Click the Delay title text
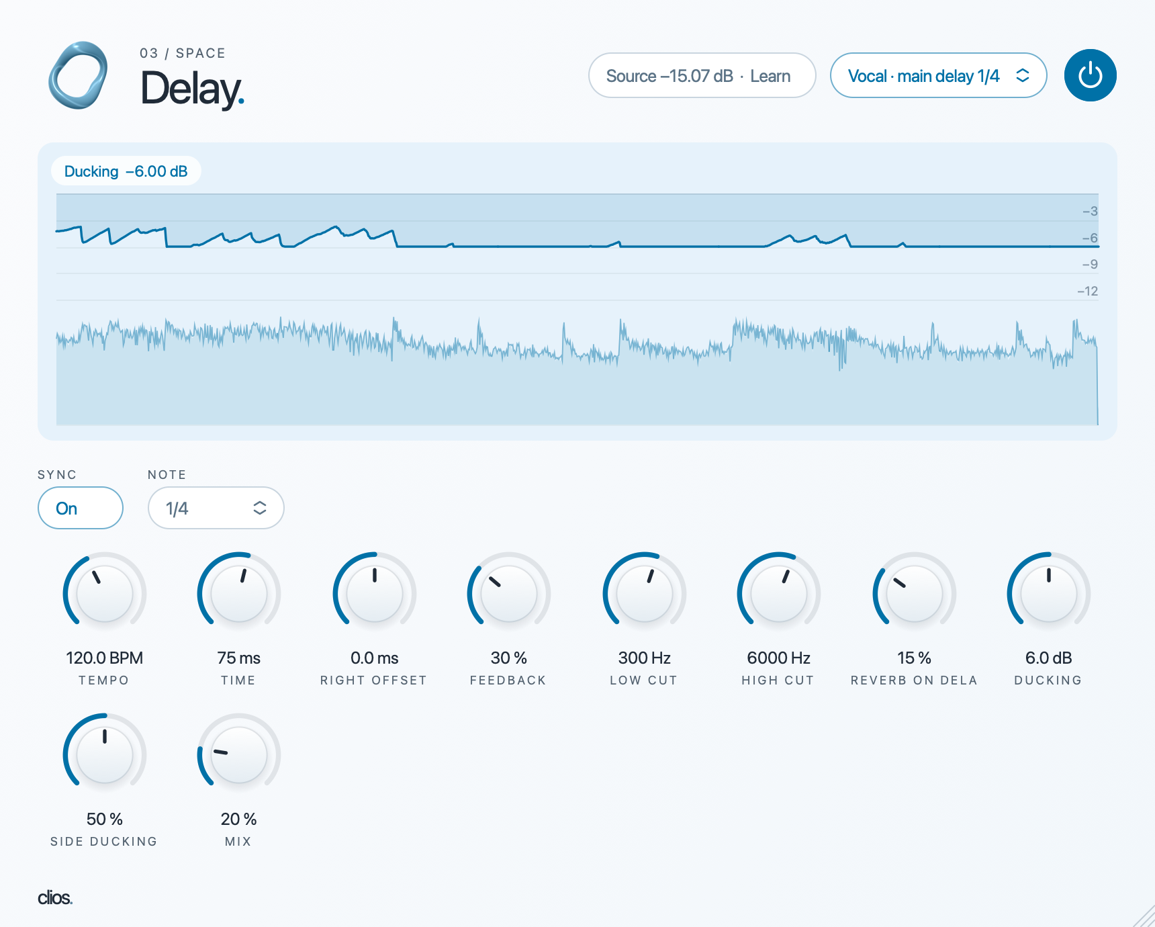Image resolution: width=1155 pixels, height=927 pixels. click(x=193, y=89)
